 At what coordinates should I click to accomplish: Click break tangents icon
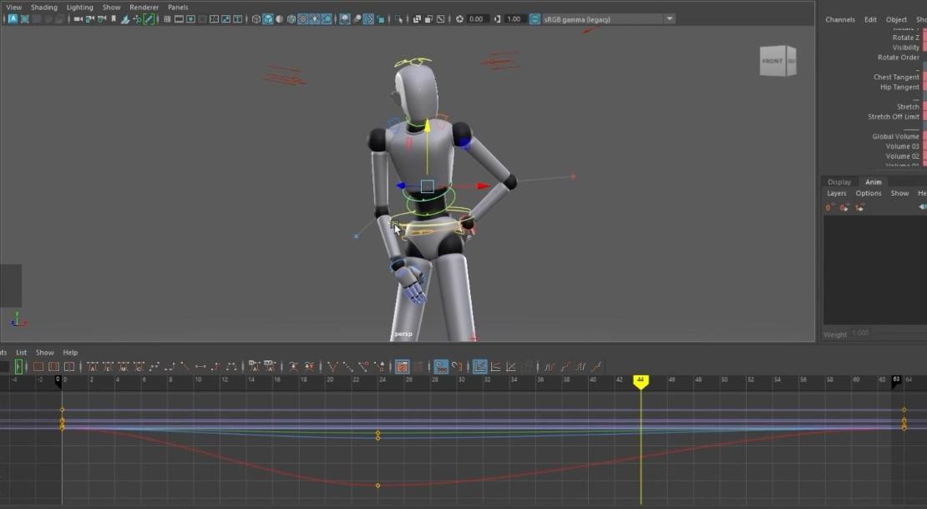point(333,367)
